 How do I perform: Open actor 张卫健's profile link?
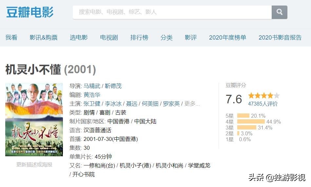92,104
